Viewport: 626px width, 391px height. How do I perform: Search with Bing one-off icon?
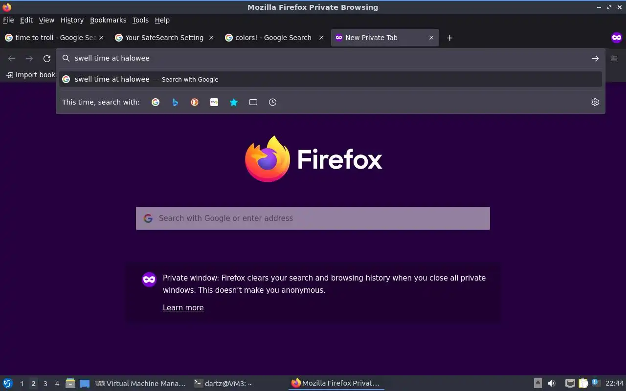(175, 102)
